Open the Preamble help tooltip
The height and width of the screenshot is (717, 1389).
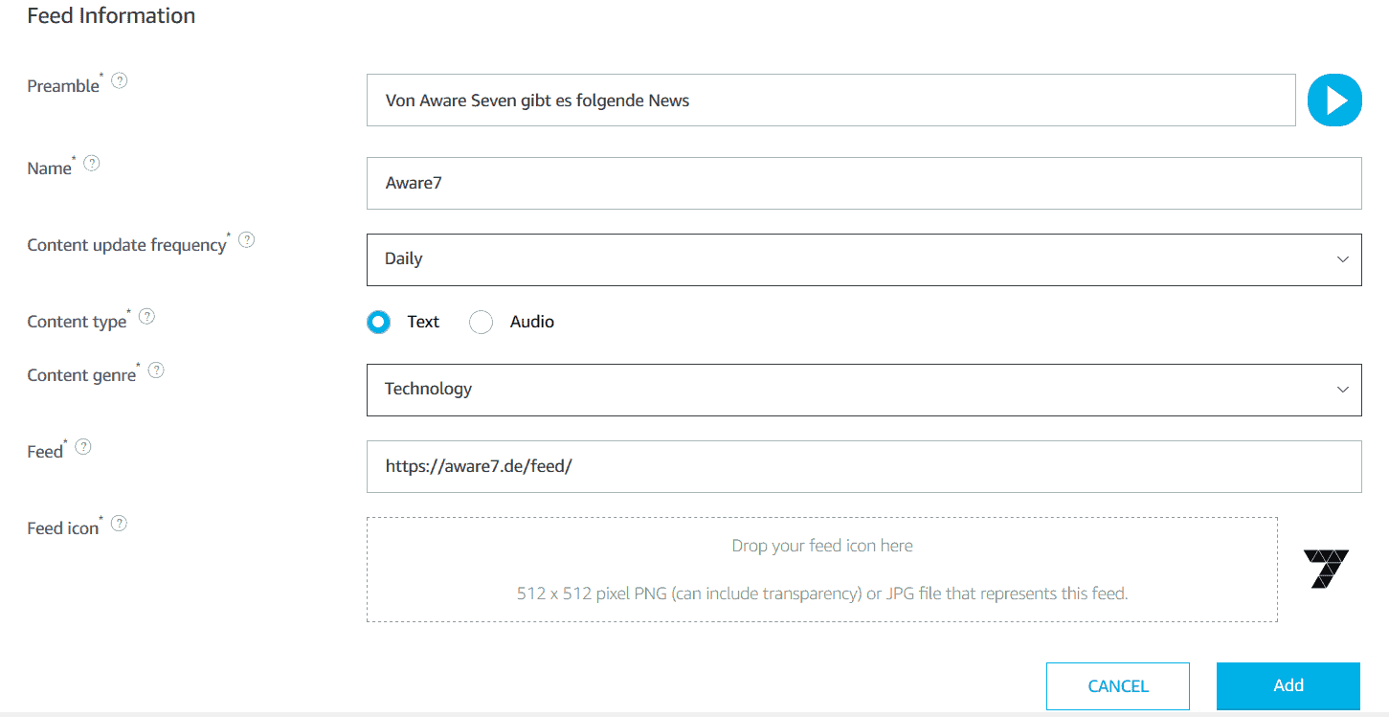tap(119, 80)
